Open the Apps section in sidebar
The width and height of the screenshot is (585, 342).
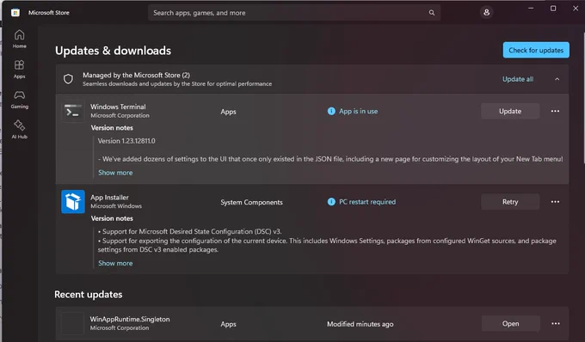click(20, 69)
